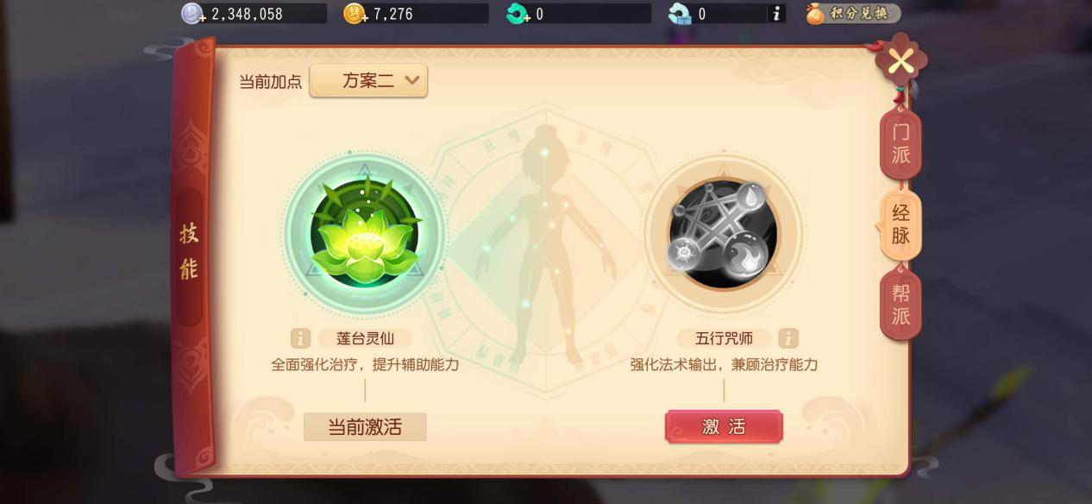Open 积分兑换 points exchange
The width and height of the screenshot is (1092, 504).
pos(853,14)
